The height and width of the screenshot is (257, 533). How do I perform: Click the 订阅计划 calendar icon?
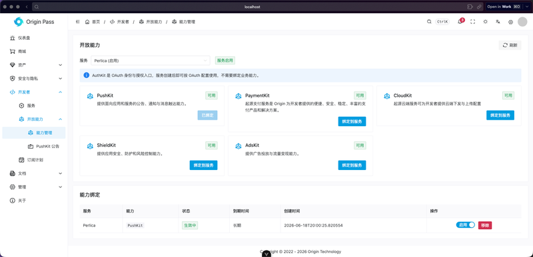pyautogui.click(x=21, y=160)
